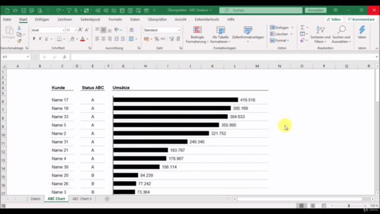Align text to the bottom
380x214 pixels.
click(109, 30)
